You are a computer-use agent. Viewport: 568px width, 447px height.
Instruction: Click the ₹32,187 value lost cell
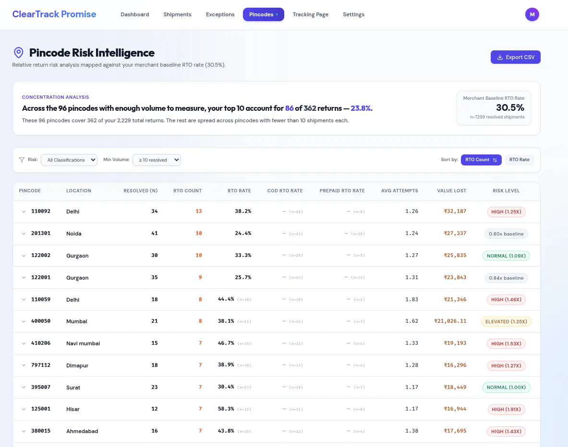(x=455, y=211)
